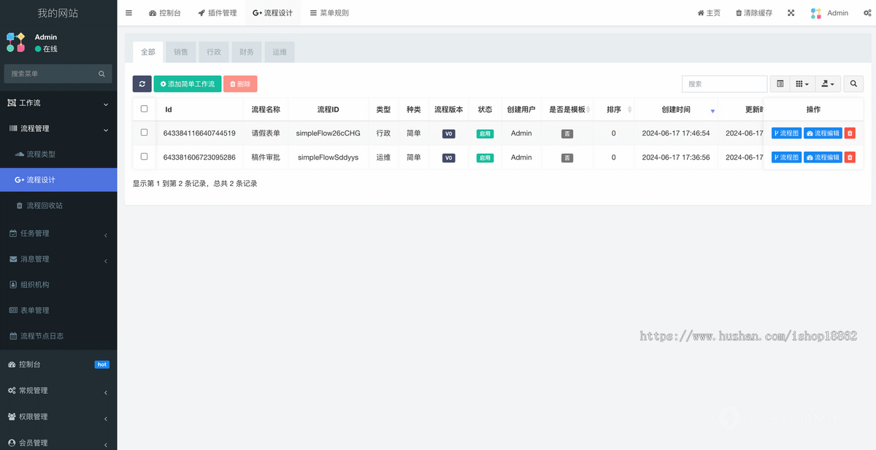
Task: Click the magnifier search icon beside export
Action: click(853, 84)
